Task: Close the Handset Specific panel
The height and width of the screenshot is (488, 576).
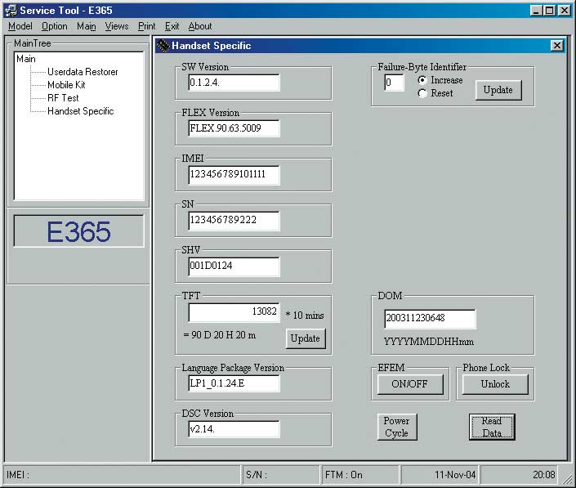Action: (x=557, y=46)
